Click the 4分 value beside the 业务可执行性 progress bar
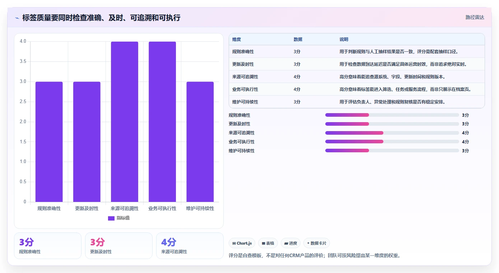This screenshot has width=499, height=273. coord(465,142)
